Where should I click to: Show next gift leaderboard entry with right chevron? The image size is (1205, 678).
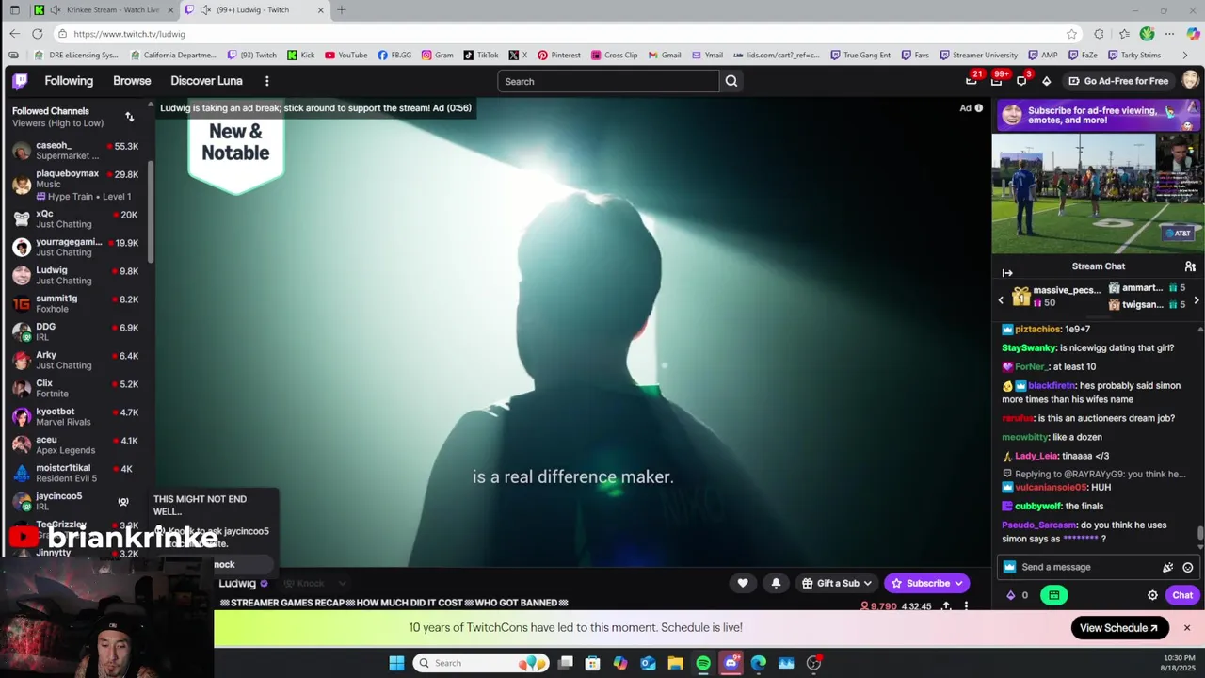point(1197,300)
